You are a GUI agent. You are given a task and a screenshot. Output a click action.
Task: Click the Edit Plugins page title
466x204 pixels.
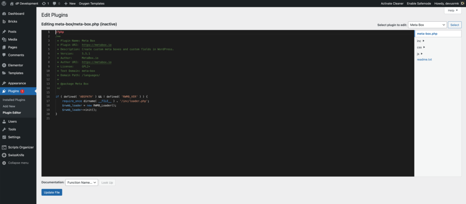(55, 15)
